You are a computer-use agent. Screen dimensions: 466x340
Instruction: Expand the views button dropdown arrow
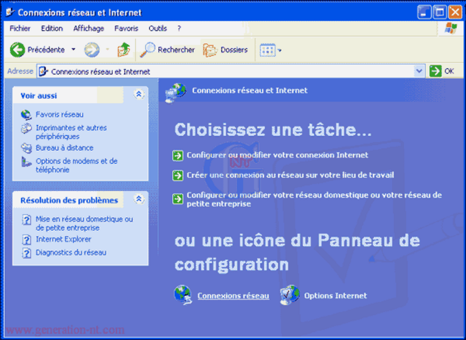pos(280,50)
